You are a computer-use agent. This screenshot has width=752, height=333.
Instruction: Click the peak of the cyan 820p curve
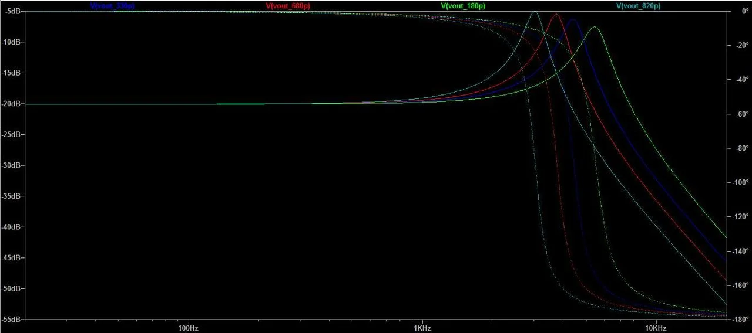click(x=535, y=12)
